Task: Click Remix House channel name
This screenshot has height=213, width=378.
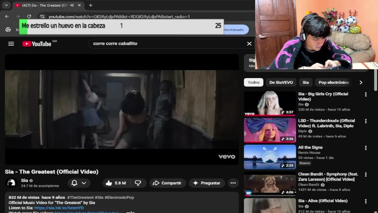Action: 309,153
